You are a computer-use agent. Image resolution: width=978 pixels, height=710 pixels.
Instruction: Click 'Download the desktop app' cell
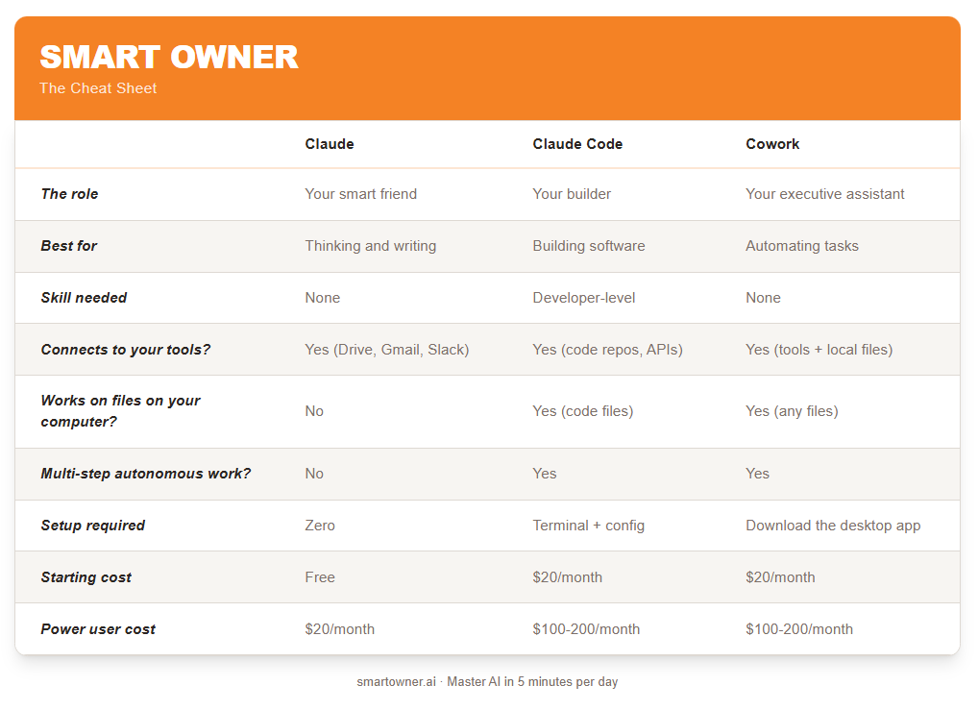point(833,526)
